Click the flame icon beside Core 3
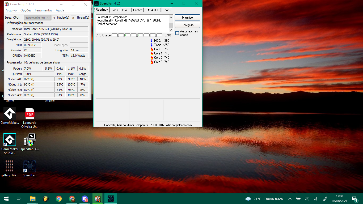The height and width of the screenshot is (204, 363). click(152, 62)
